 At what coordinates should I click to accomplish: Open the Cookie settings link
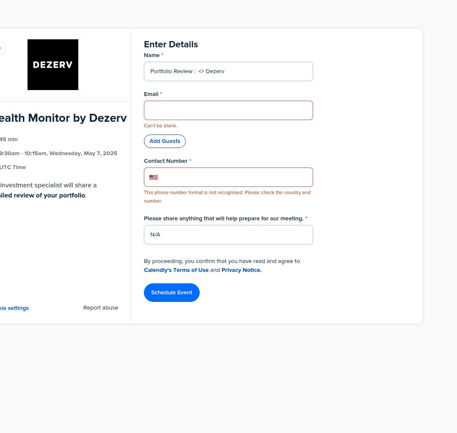(14, 308)
